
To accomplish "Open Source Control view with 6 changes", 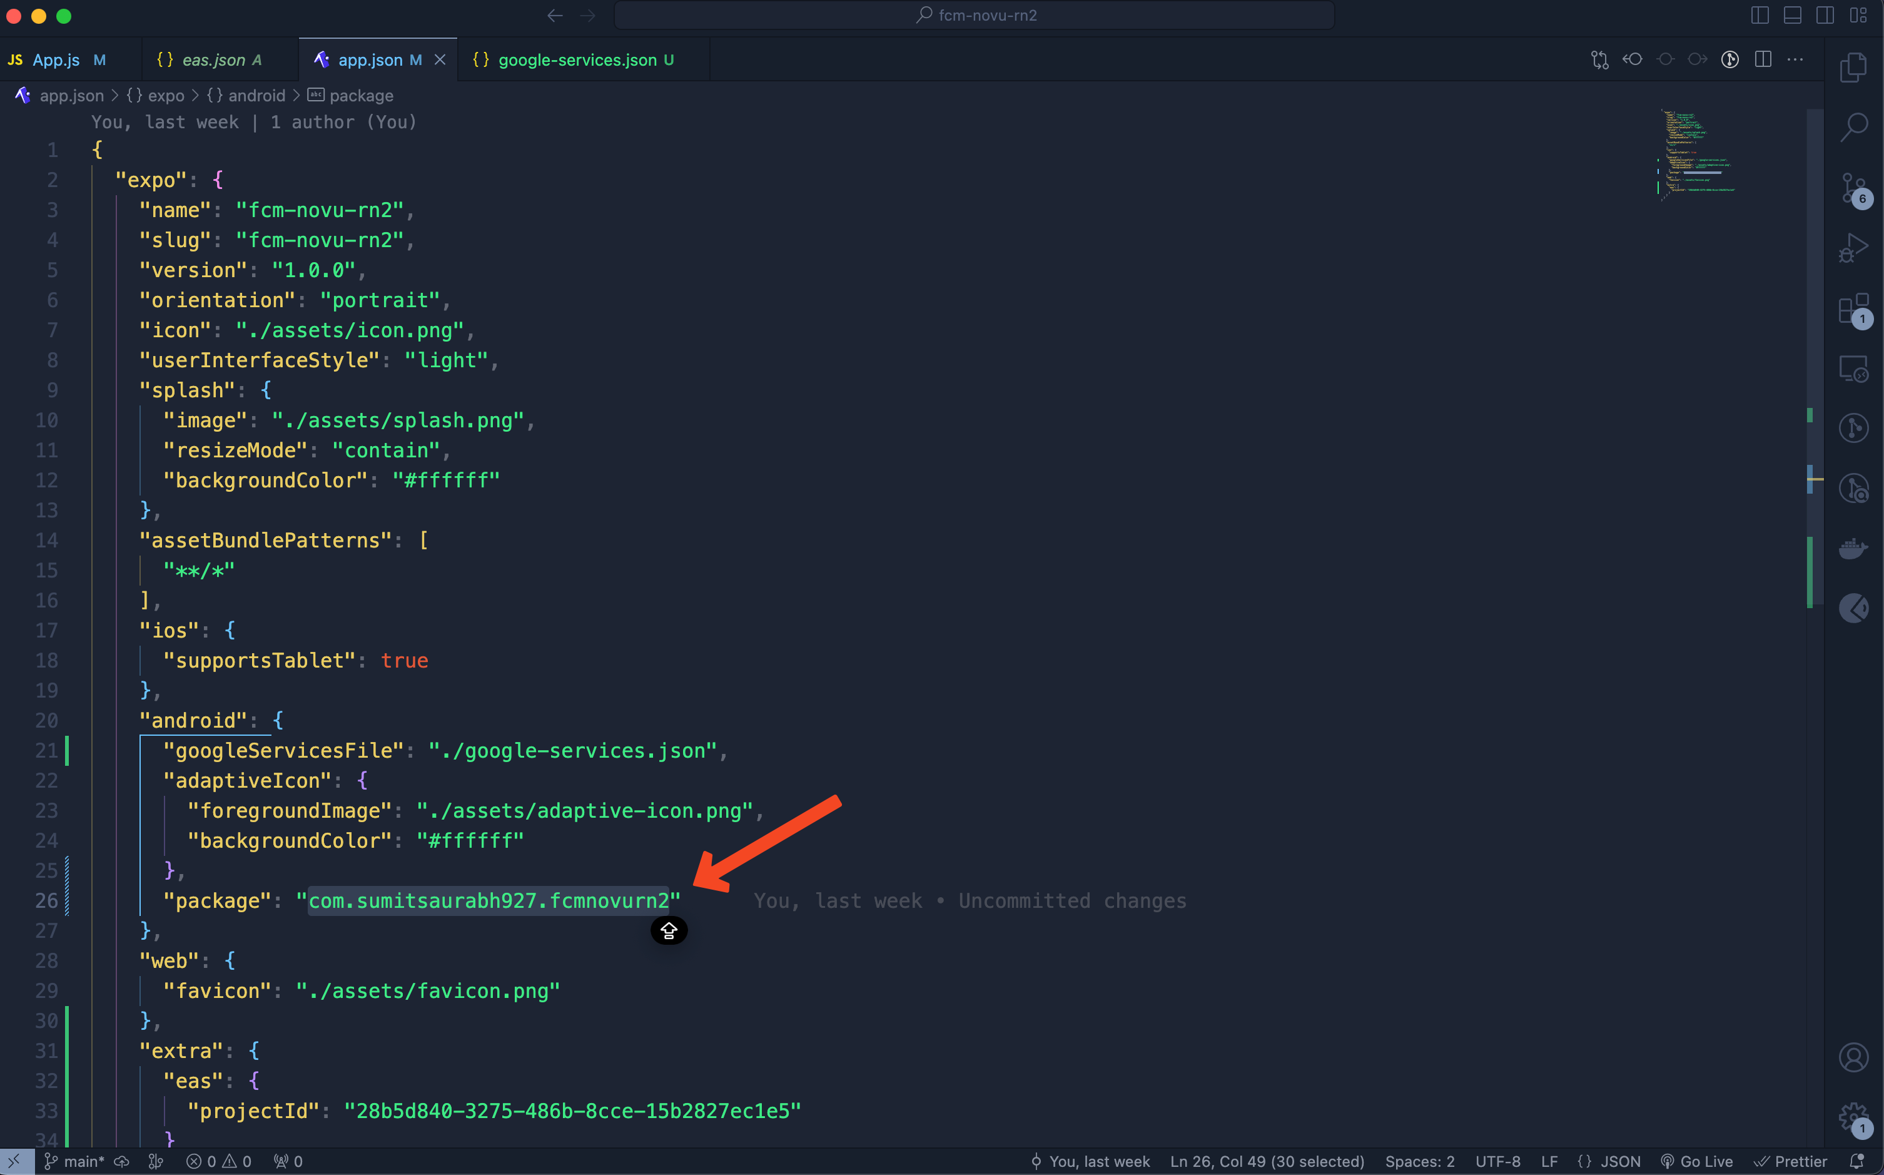I will pos(1854,188).
